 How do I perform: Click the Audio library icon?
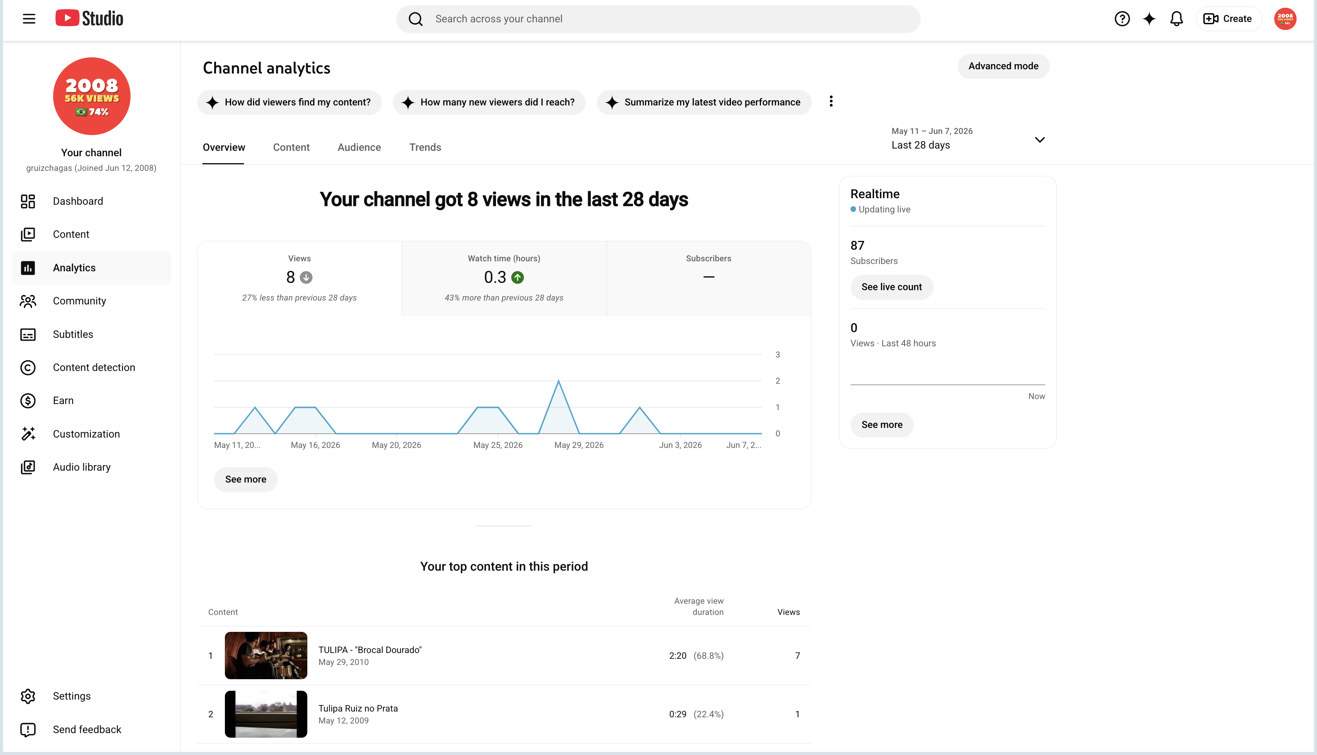[28, 467]
